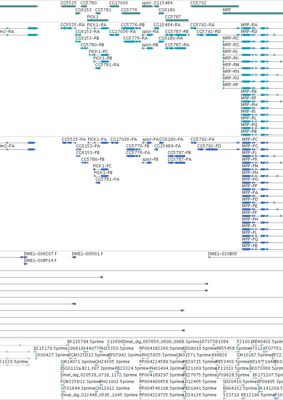Screen dimensions: 283x400
Task: Click transcript PICK1-RC
Action: [x=98, y=52]
